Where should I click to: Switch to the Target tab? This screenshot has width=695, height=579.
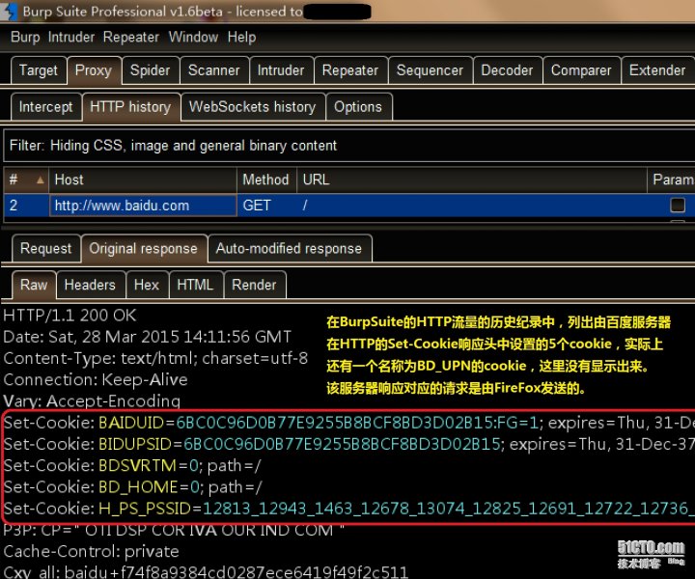pyautogui.click(x=39, y=70)
